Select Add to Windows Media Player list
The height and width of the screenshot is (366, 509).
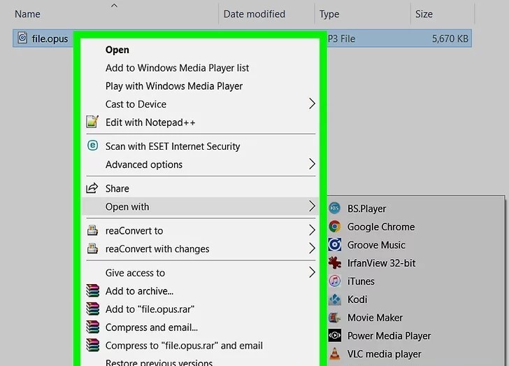tap(200, 68)
